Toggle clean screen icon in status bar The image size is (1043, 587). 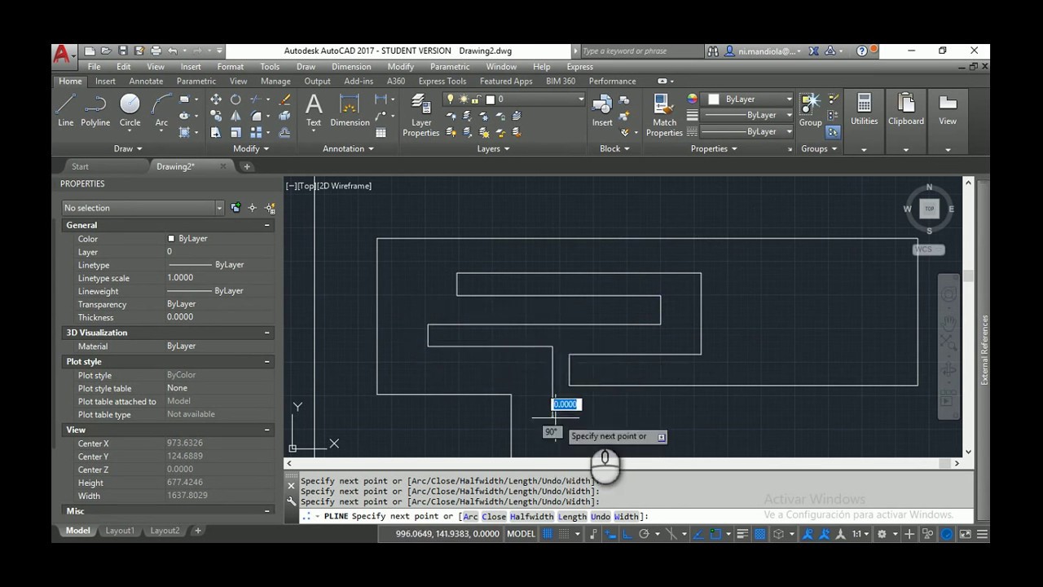[x=966, y=534]
